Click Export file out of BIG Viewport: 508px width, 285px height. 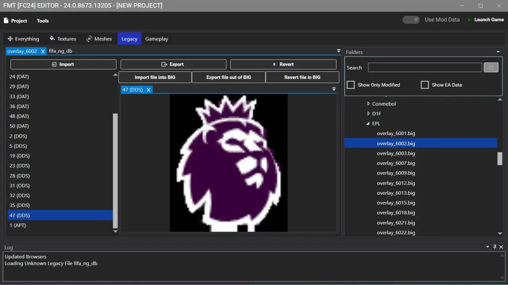[229, 77]
